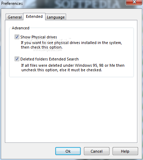Uncheck the Show Physical drives checkbox
This screenshot has width=143, height=160.
(17, 37)
